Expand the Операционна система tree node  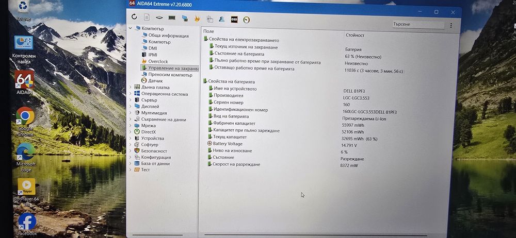(131, 94)
